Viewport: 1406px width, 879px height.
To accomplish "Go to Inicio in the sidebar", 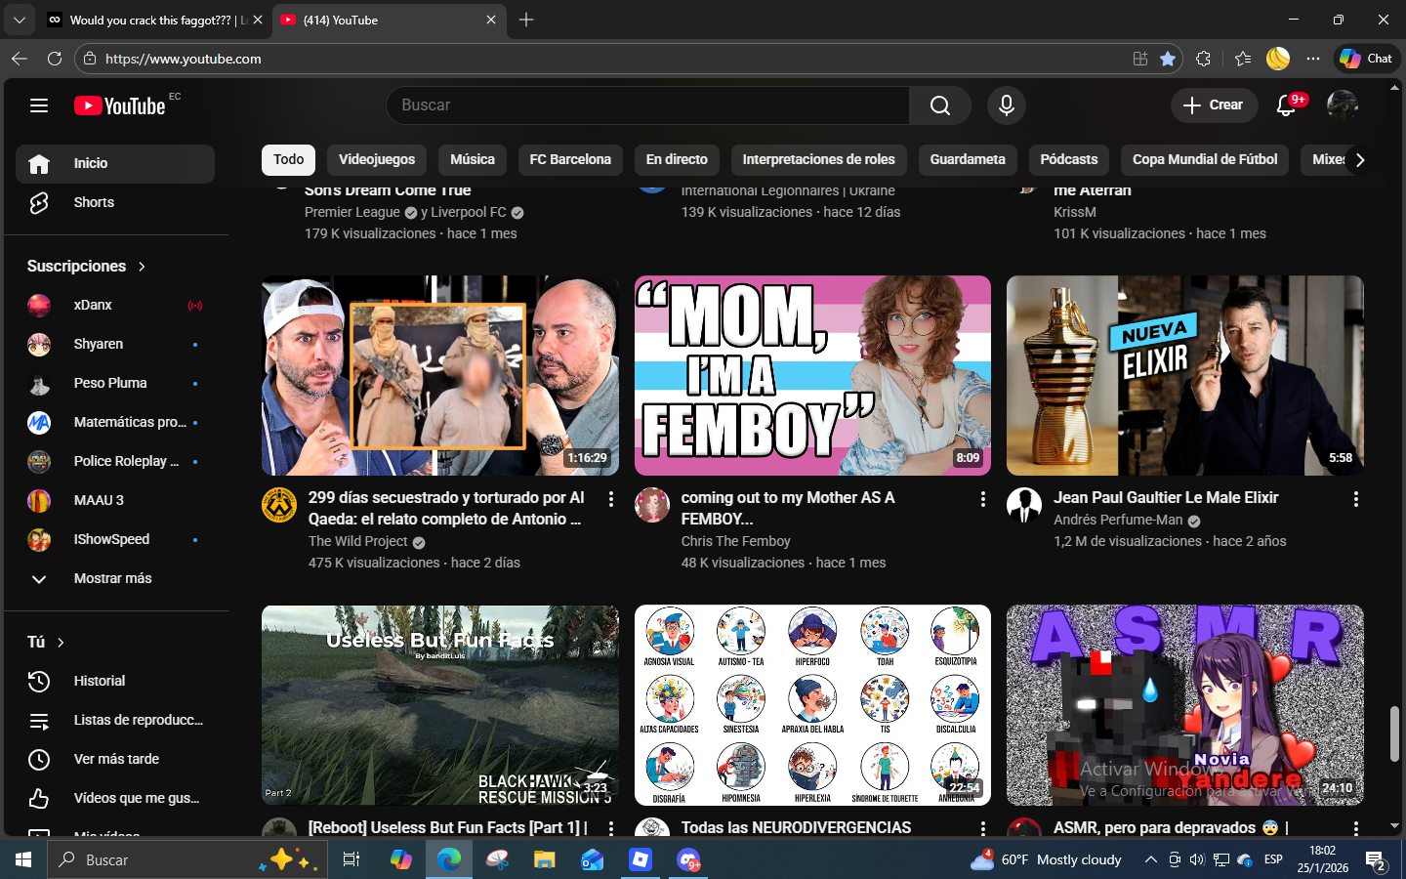I will click(x=115, y=163).
